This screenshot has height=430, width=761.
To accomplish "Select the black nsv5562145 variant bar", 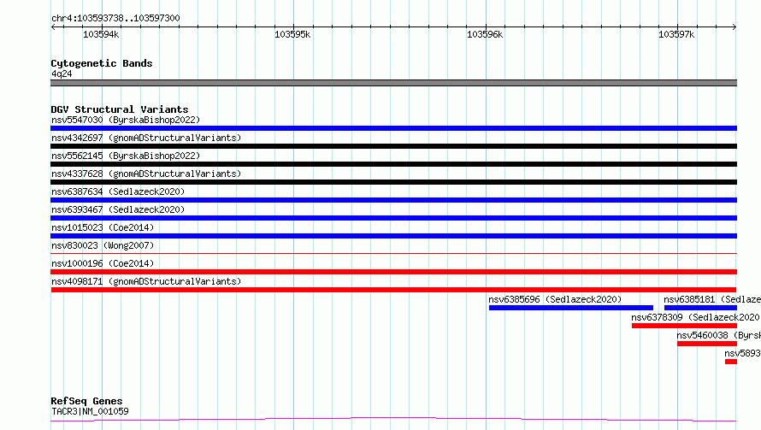I will pos(393,164).
